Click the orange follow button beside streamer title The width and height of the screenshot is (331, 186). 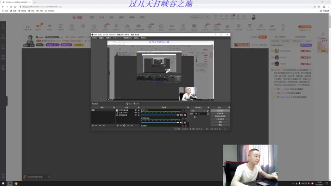(x=263, y=37)
